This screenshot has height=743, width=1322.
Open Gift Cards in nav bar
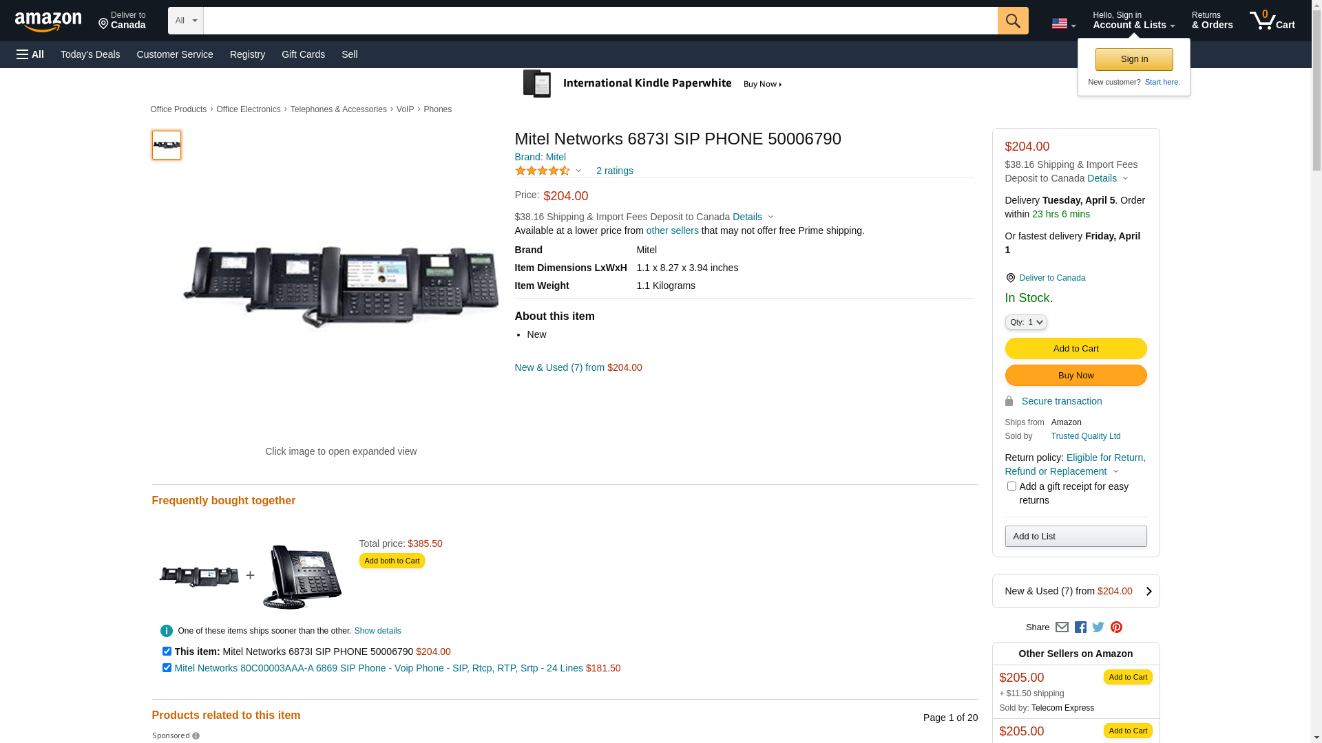[x=303, y=54]
